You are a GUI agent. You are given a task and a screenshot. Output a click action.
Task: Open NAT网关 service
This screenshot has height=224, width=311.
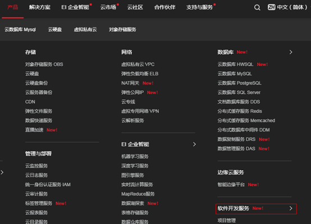point(130,83)
